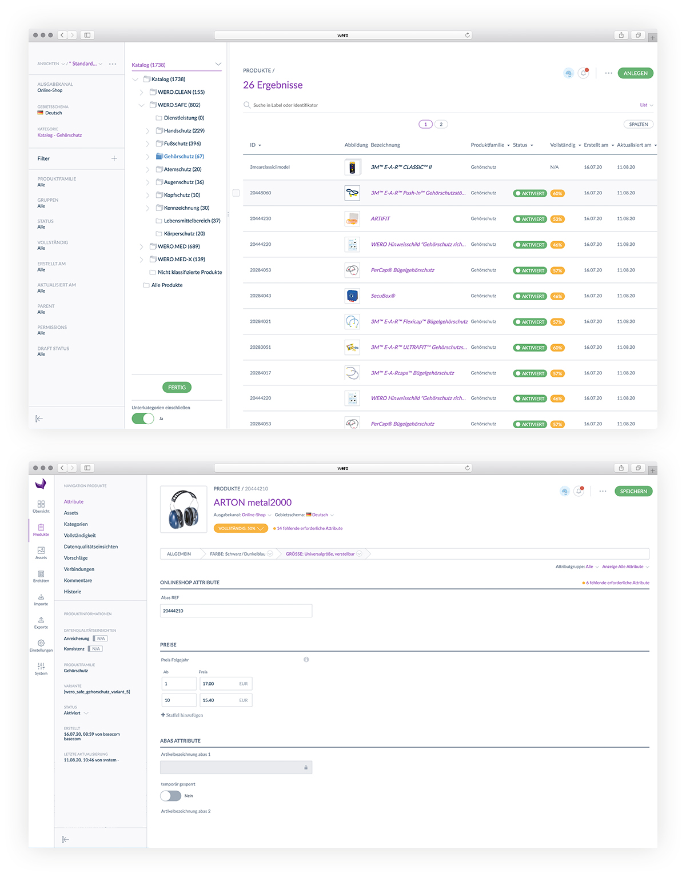This screenshot has width=686, height=889.
Task: Open notifications bell beside the ANLEGEN button
Action: point(583,73)
